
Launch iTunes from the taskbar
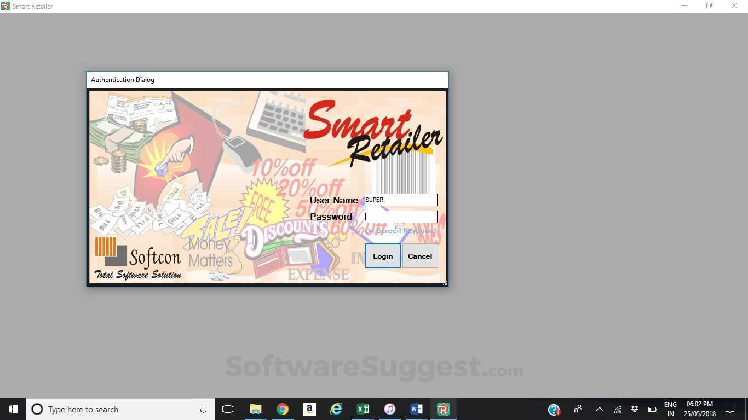click(x=389, y=409)
